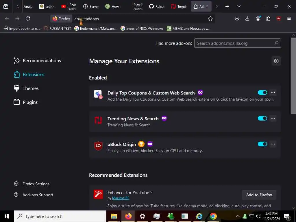296x222 pixels.
Task: Open the Firefox application hamburger menu
Action: (289, 18)
